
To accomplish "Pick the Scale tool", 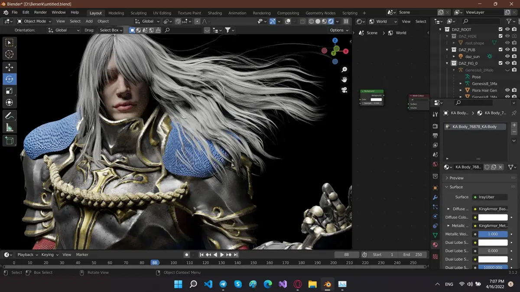I will click(x=9, y=91).
